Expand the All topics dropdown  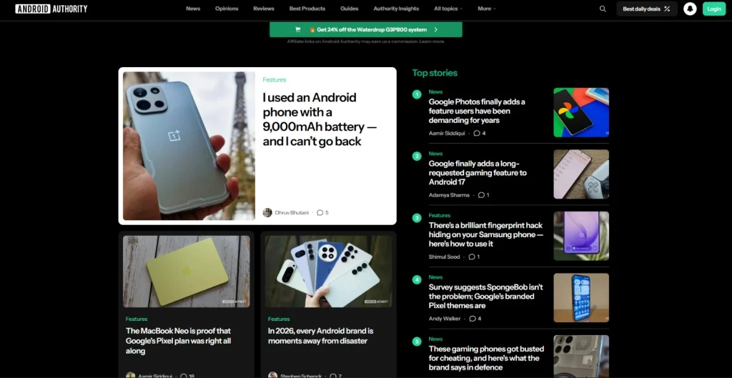point(448,9)
